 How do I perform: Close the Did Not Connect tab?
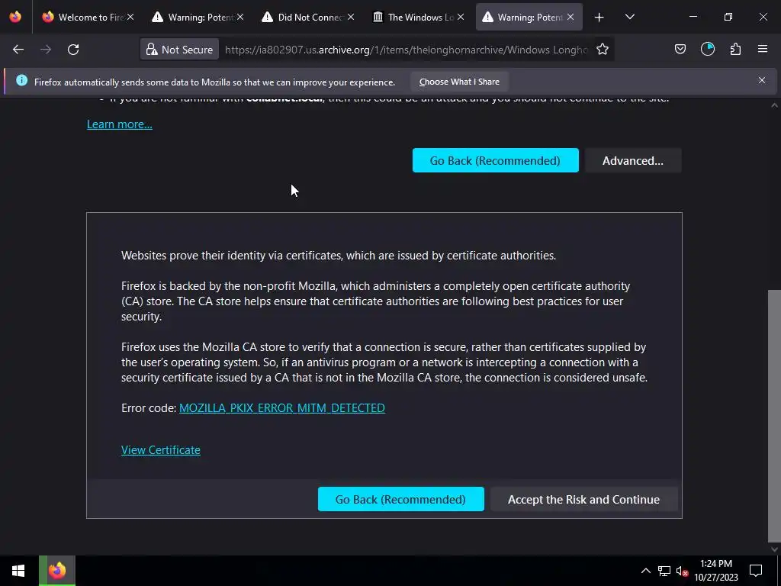(x=351, y=17)
